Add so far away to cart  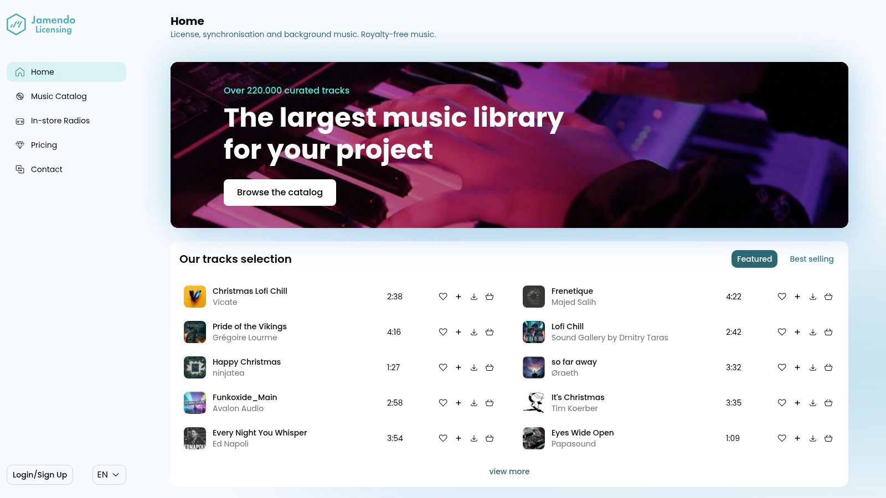pyautogui.click(x=828, y=367)
